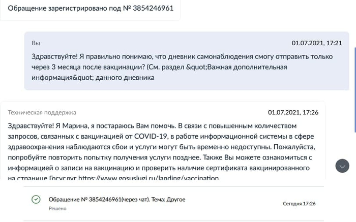Click the 01.07.2021, 17:21 message timestamp
The width and height of the screenshot is (356, 222).
point(316,43)
